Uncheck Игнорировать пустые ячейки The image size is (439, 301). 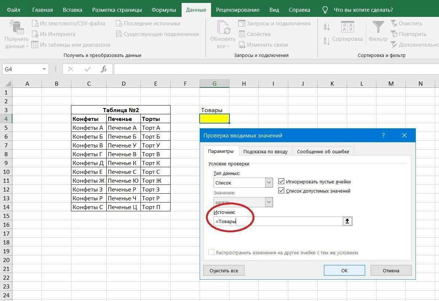[281, 181]
